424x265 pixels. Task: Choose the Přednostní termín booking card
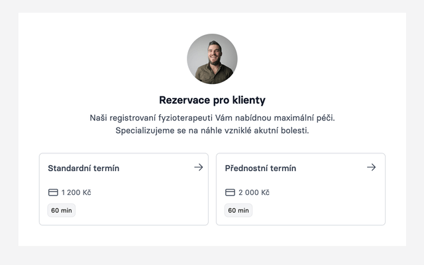(x=301, y=189)
